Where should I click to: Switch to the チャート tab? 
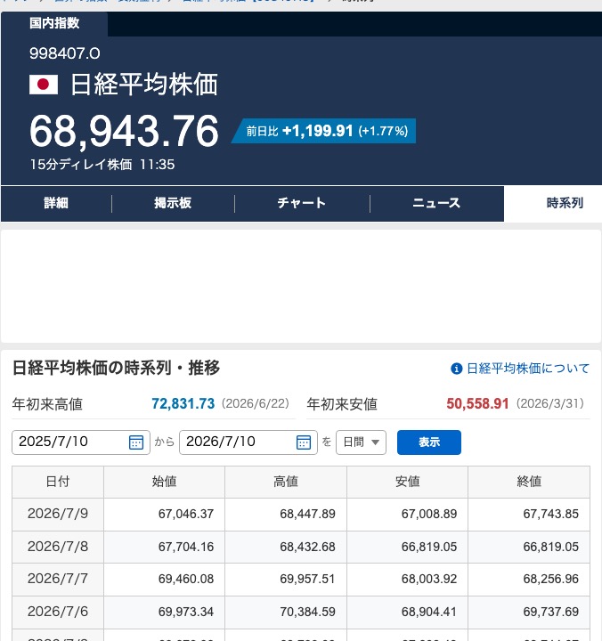[302, 203]
